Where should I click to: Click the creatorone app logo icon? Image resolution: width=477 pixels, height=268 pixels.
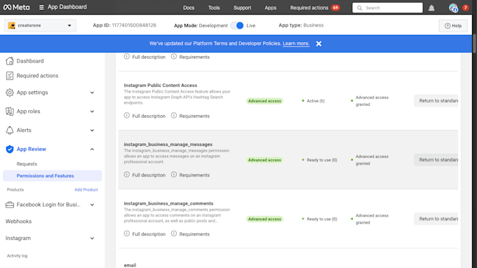[11, 25]
